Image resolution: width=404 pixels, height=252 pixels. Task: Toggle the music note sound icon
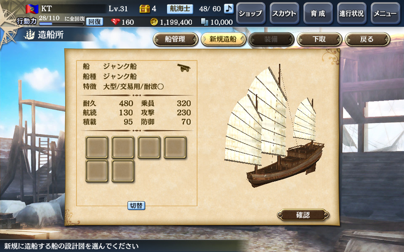[x=229, y=9]
